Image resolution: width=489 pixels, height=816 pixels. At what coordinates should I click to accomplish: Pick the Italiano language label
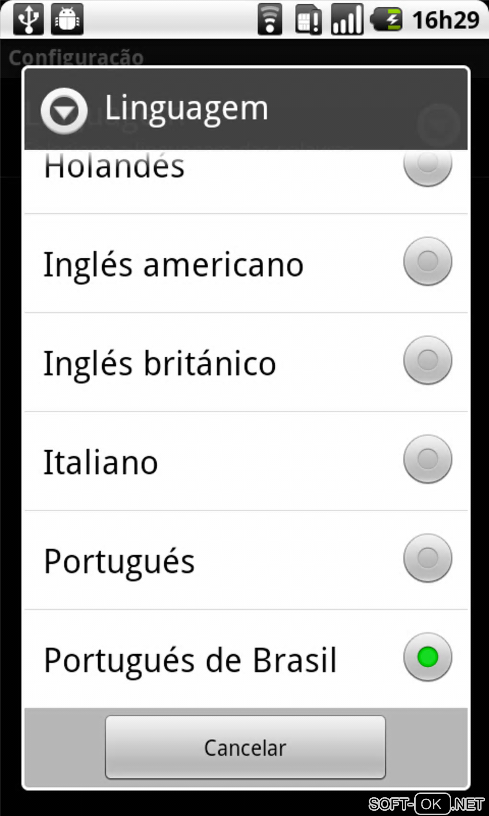(x=101, y=463)
